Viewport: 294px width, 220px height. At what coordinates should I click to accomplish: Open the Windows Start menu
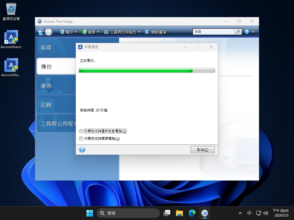pos(90,213)
